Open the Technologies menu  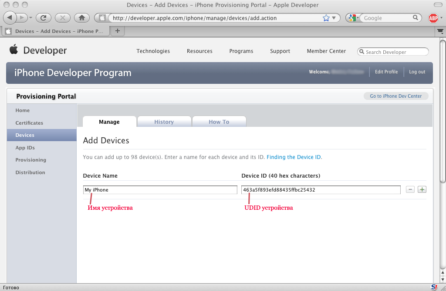click(153, 51)
